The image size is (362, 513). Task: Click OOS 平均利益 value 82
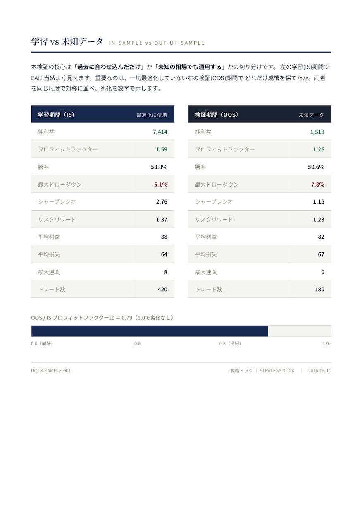tap(321, 237)
